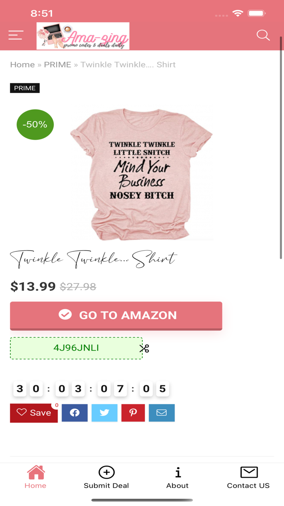This screenshot has height=506, width=284.
Task: Share deal on Twitter
Action: (x=104, y=413)
